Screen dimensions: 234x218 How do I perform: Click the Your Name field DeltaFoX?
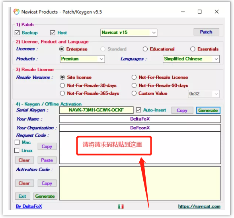(140, 119)
